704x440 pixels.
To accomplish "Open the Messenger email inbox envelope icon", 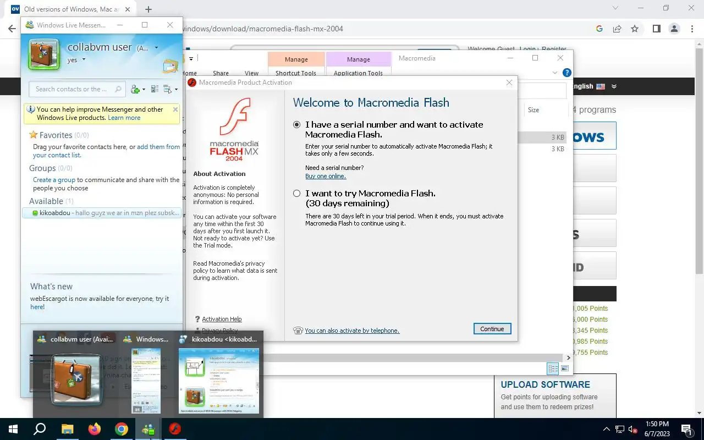I will click(x=170, y=67).
